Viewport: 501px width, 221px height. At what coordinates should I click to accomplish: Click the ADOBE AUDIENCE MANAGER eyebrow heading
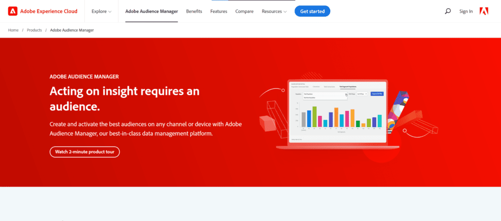point(84,77)
